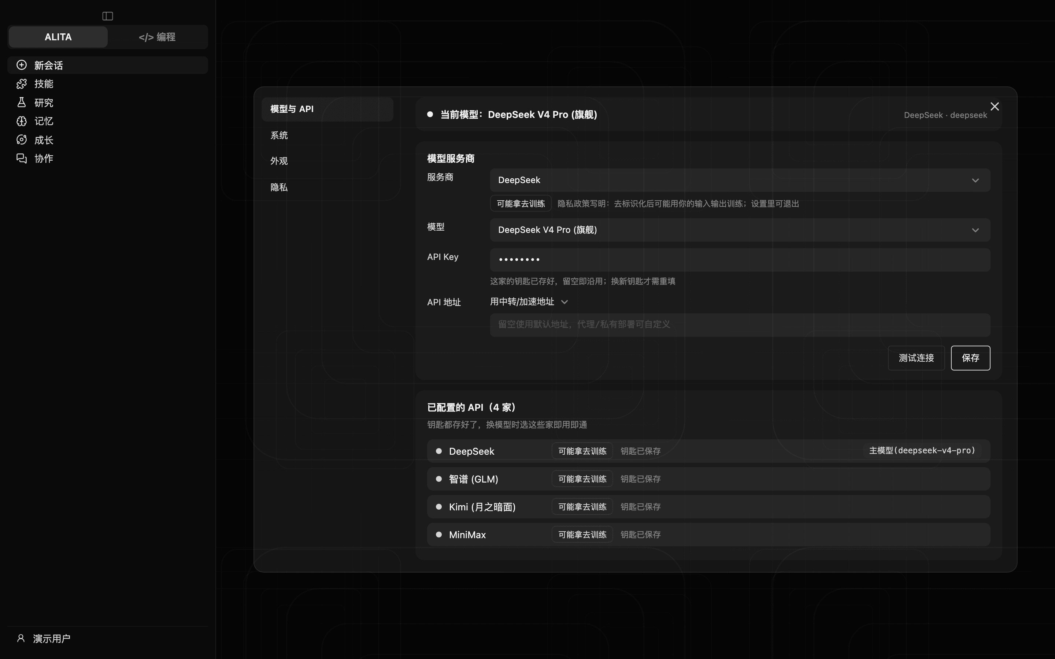Image resolution: width=1055 pixels, height=659 pixels.
Task: Open the 服务商 DeepSeek dropdown
Action: (740, 180)
